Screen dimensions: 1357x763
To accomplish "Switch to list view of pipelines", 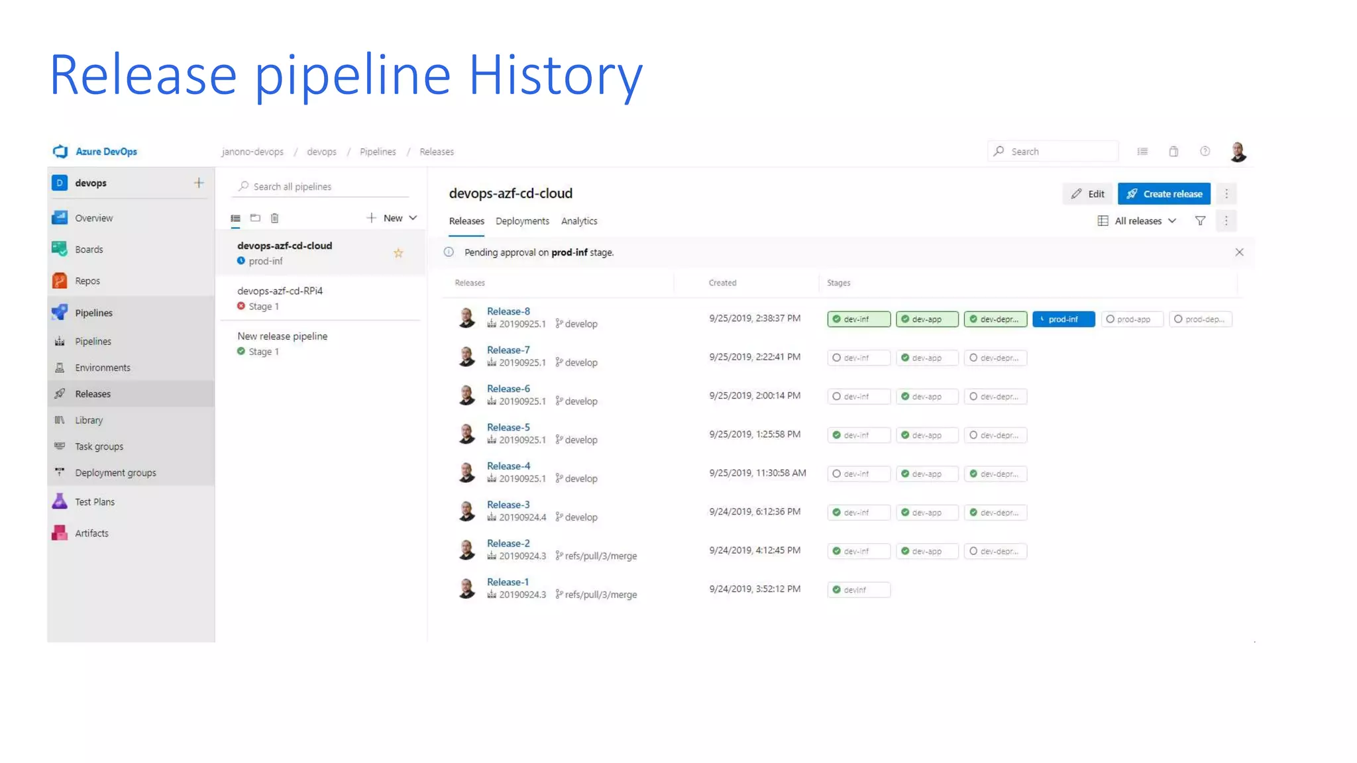I will pyautogui.click(x=235, y=218).
